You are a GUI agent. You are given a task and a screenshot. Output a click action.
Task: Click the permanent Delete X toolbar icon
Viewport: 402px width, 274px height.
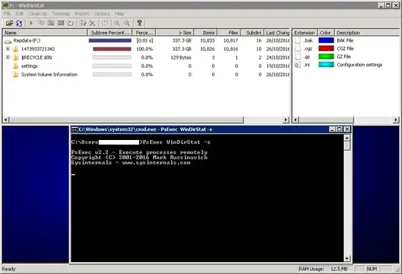tap(92, 23)
